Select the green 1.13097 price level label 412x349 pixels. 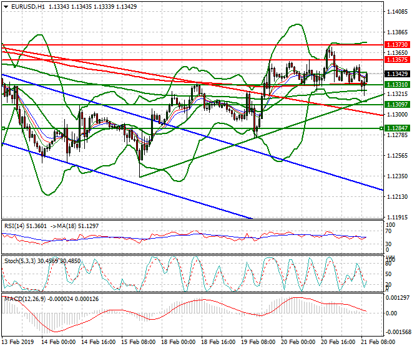[x=397, y=105]
